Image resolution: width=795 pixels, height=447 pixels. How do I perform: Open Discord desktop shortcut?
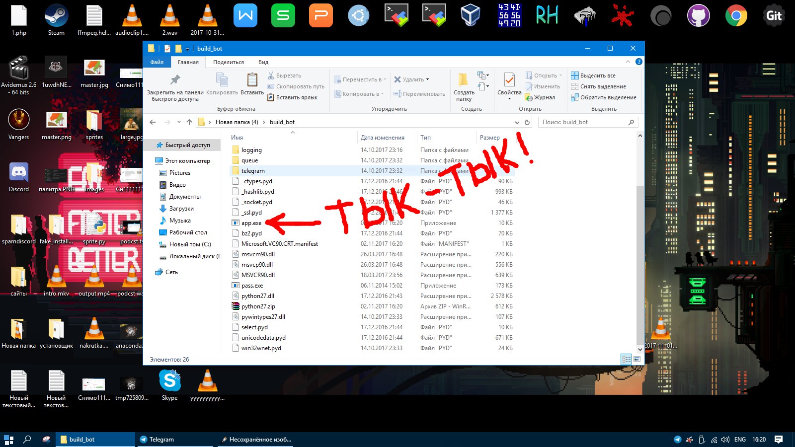(x=19, y=177)
